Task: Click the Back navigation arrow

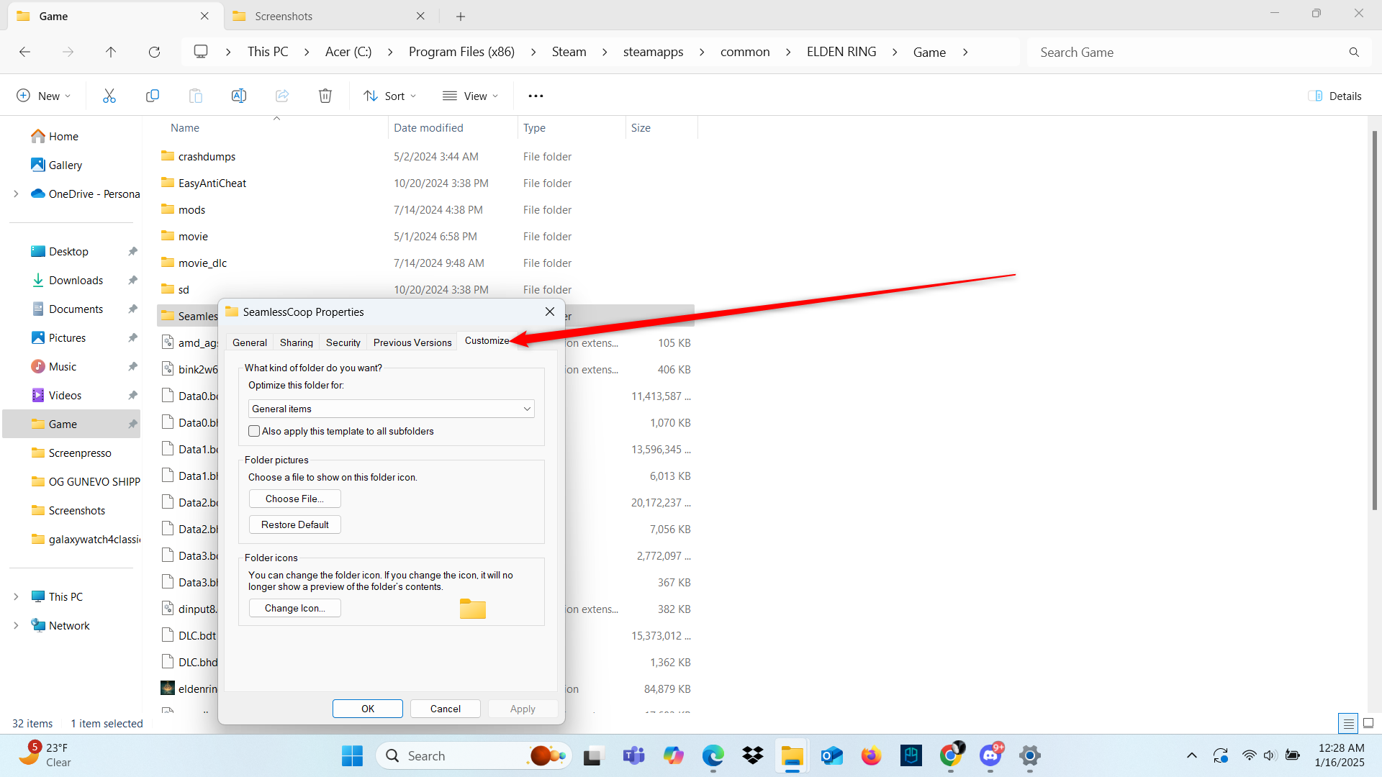Action: 24,52
